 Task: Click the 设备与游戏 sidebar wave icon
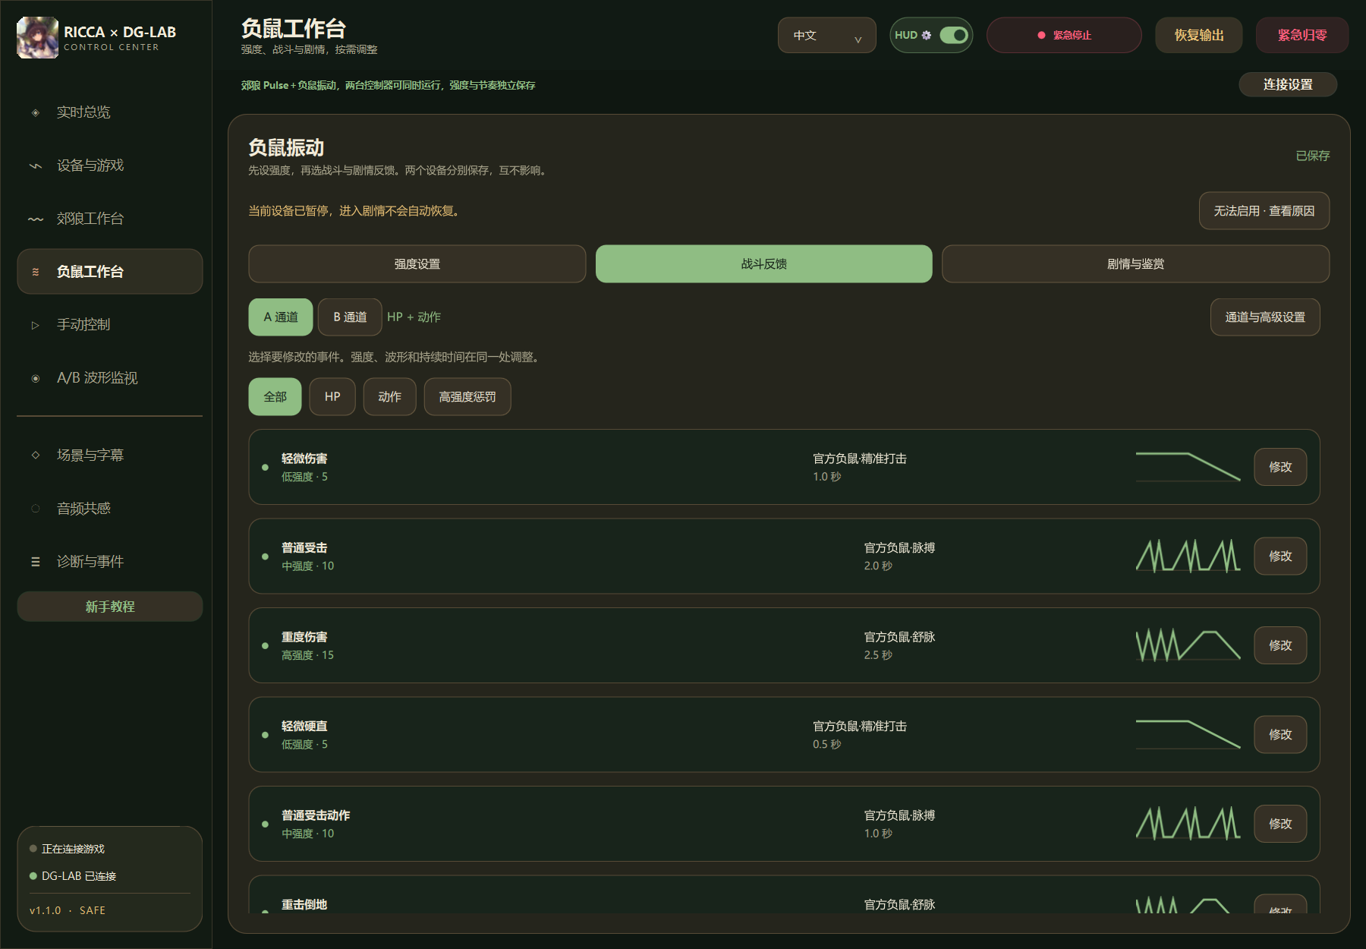(x=35, y=166)
